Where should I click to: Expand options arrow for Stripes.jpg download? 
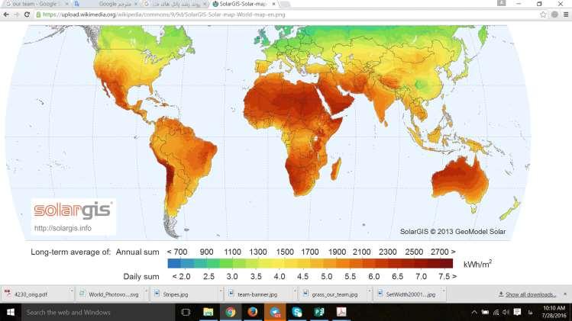[221, 291]
